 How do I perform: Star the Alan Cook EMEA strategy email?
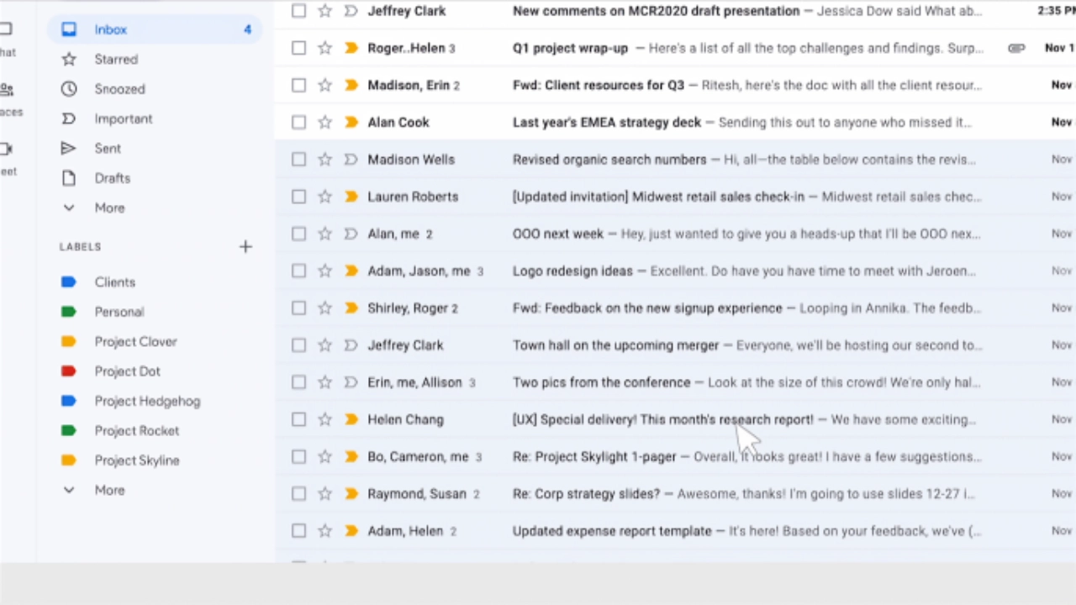coord(324,122)
